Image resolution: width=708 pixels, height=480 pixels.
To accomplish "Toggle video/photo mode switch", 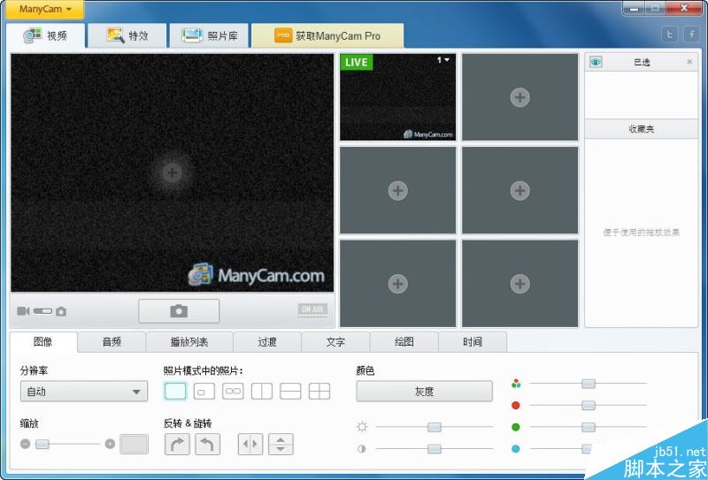I will click(42, 311).
